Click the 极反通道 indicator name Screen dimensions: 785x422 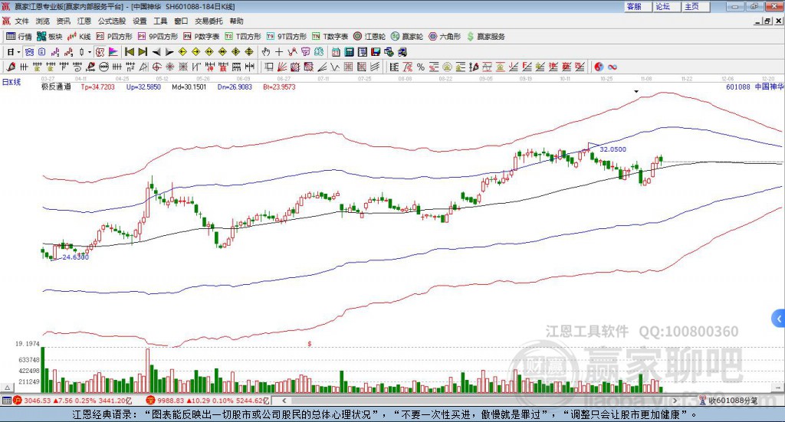pyautogui.click(x=57, y=87)
